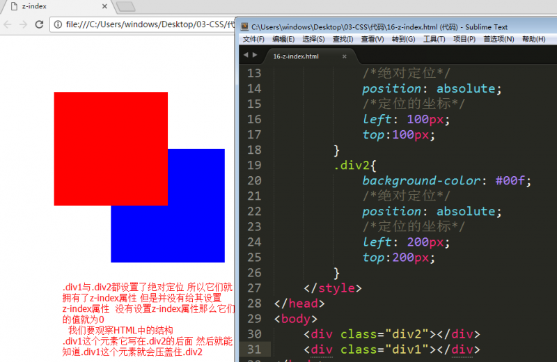
Task: Click the next tab arrow in Sublime
Action: pyautogui.click(x=255, y=55)
